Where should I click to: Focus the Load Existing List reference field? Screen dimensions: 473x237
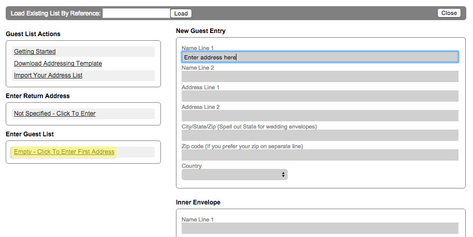(136, 13)
